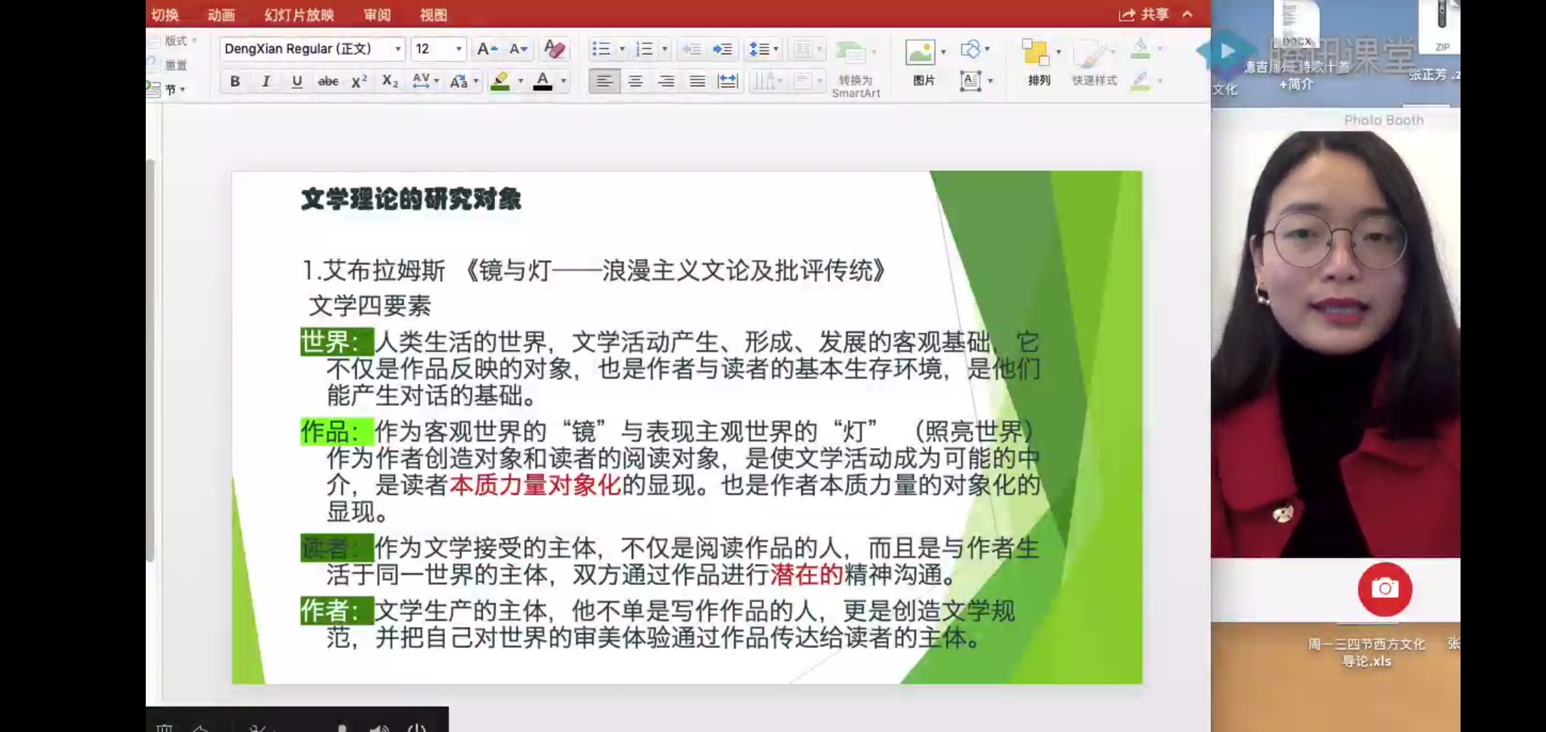Toggle bold formatting
Image resolution: width=1546 pixels, height=732 pixels.
click(x=235, y=81)
